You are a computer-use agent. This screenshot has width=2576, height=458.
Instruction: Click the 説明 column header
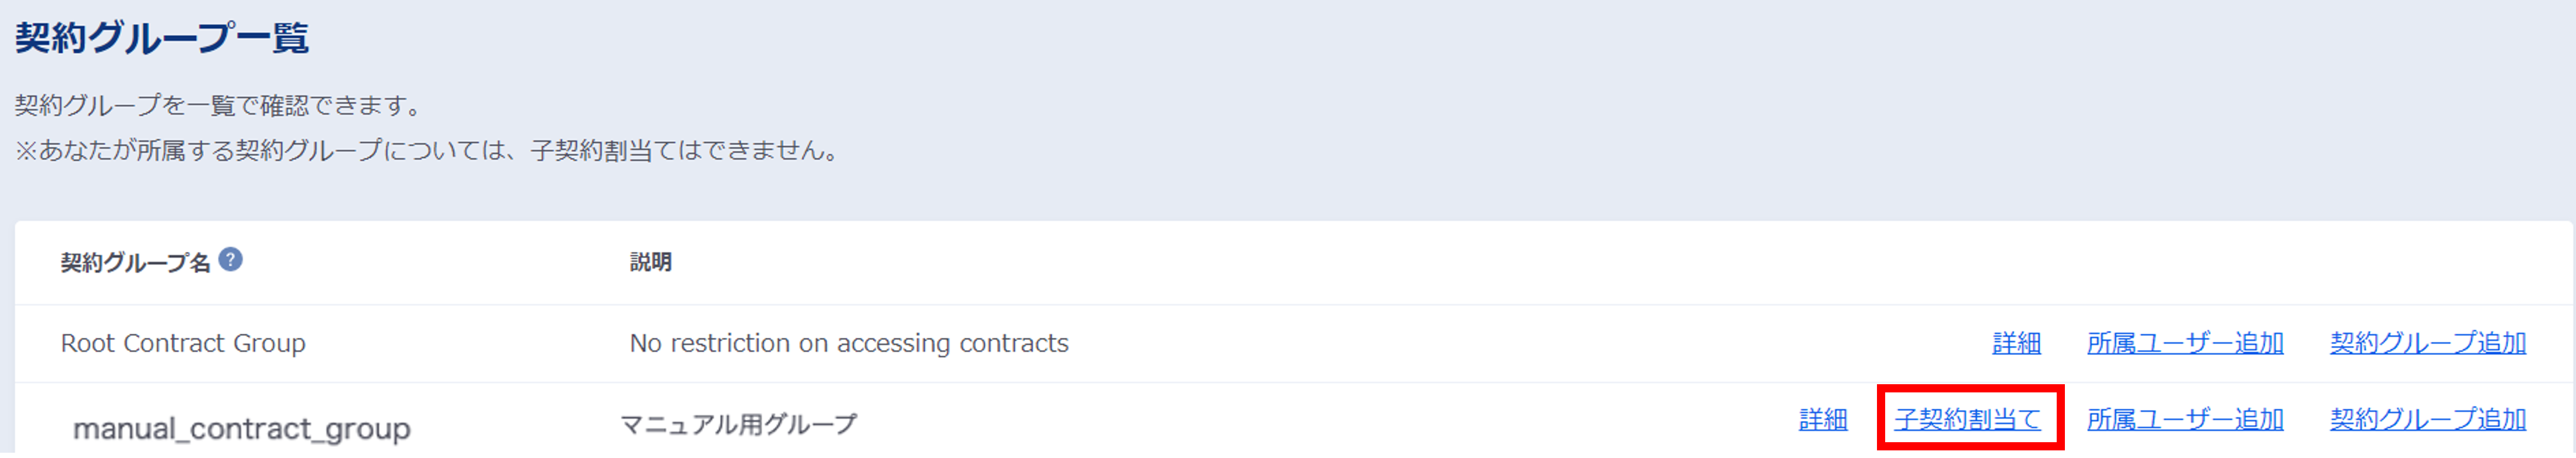point(650,262)
